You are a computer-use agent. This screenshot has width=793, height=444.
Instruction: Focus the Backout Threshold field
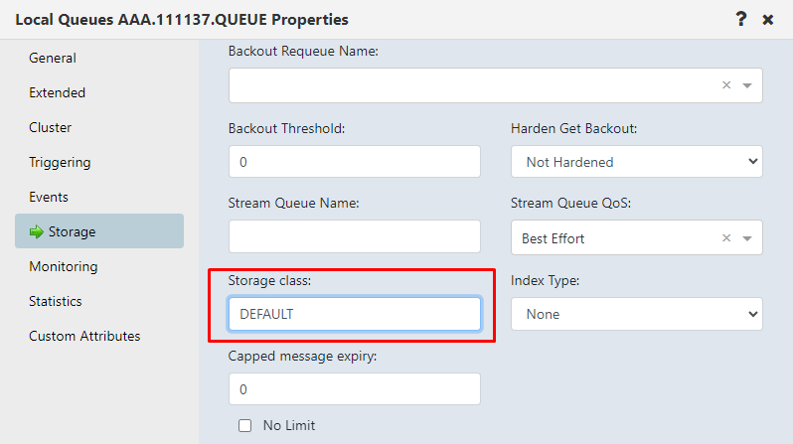tap(355, 162)
